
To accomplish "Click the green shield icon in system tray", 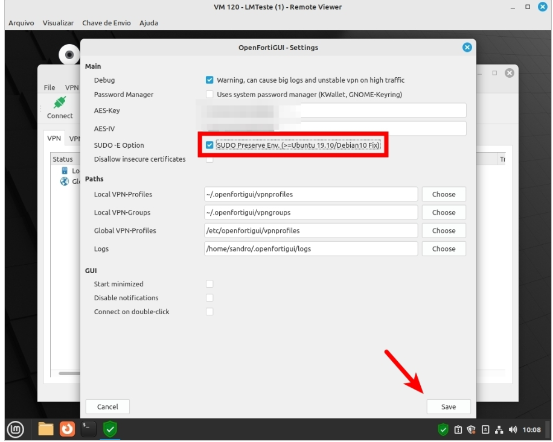I will coord(443,430).
